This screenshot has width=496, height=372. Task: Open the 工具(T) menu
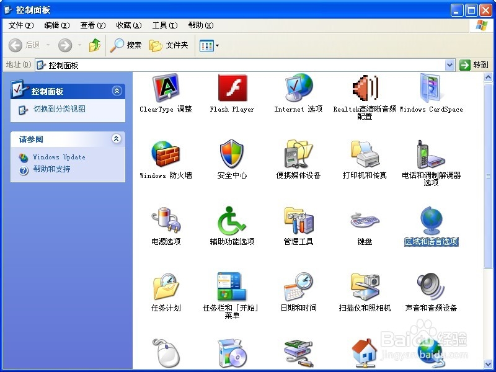click(165, 25)
